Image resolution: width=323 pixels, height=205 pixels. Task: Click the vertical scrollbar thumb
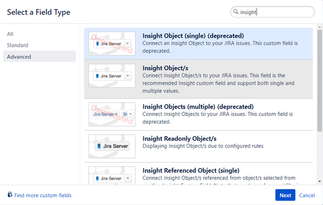319,81
